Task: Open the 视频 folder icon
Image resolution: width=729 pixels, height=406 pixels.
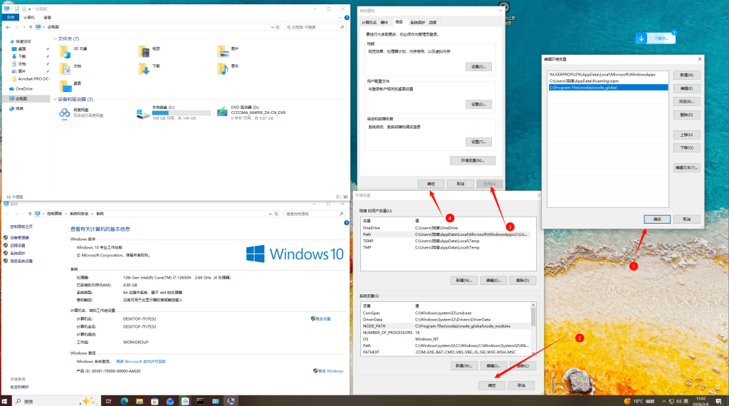Action: click(144, 51)
